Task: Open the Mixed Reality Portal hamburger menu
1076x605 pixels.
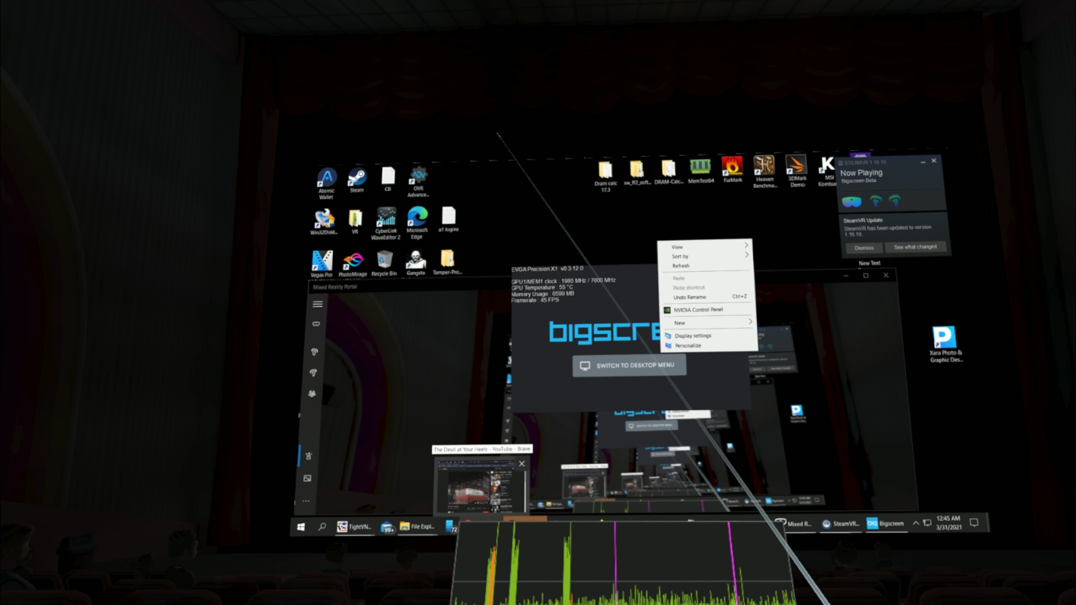Action: click(x=317, y=304)
